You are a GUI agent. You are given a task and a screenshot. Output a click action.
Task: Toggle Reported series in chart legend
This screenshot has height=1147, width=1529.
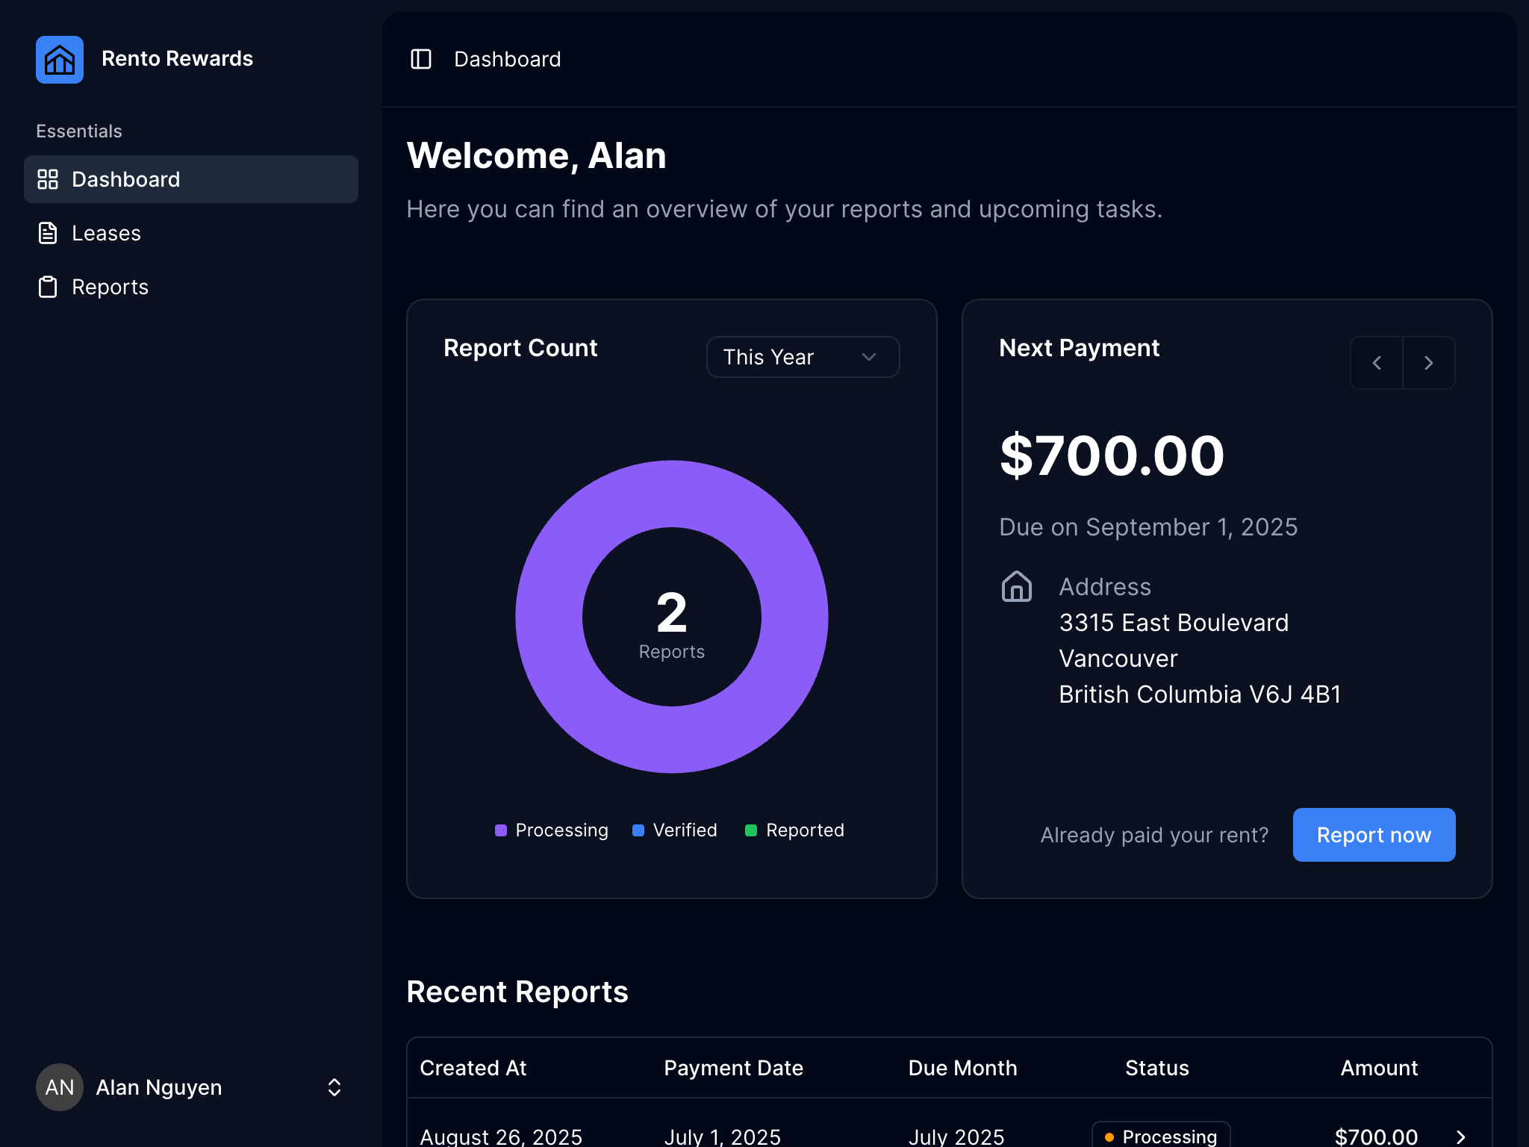pos(795,830)
